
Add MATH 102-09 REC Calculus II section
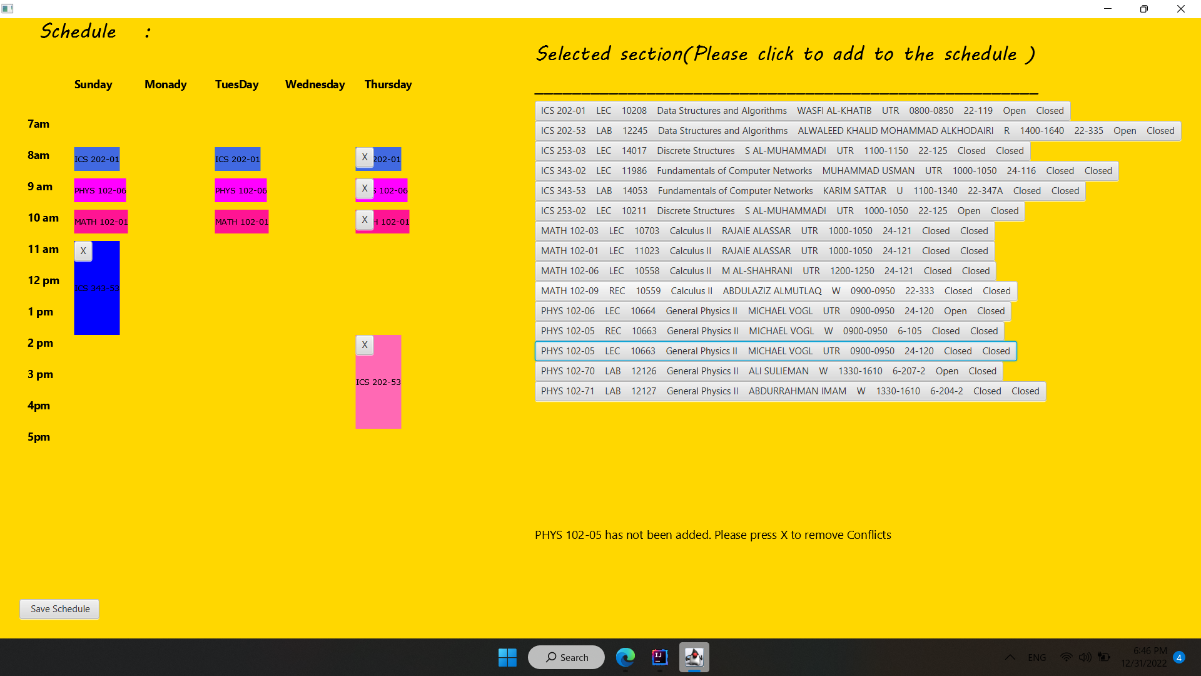click(x=776, y=290)
